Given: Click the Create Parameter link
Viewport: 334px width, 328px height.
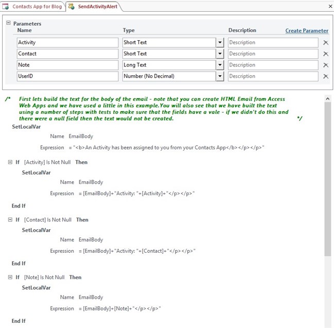Looking at the screenshot, I should pyautogui.click(x=307, y=30).
